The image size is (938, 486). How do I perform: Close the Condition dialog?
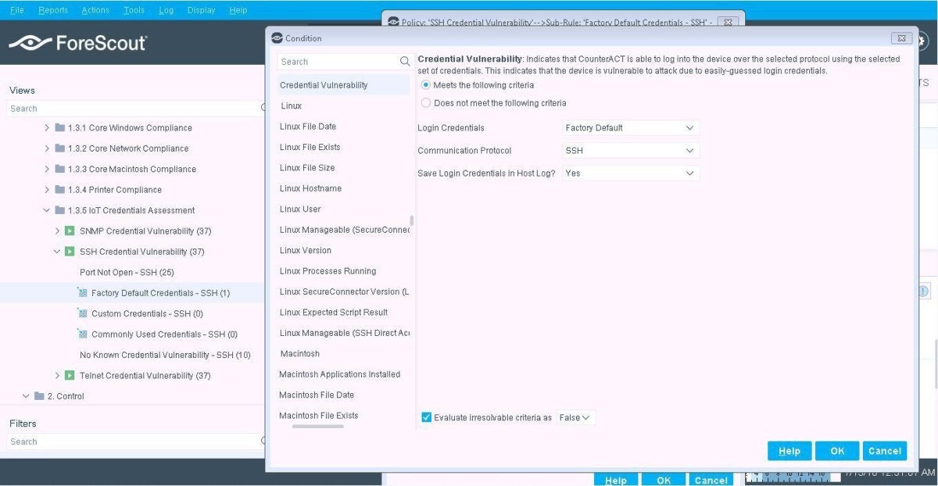(x=901, y=38)
